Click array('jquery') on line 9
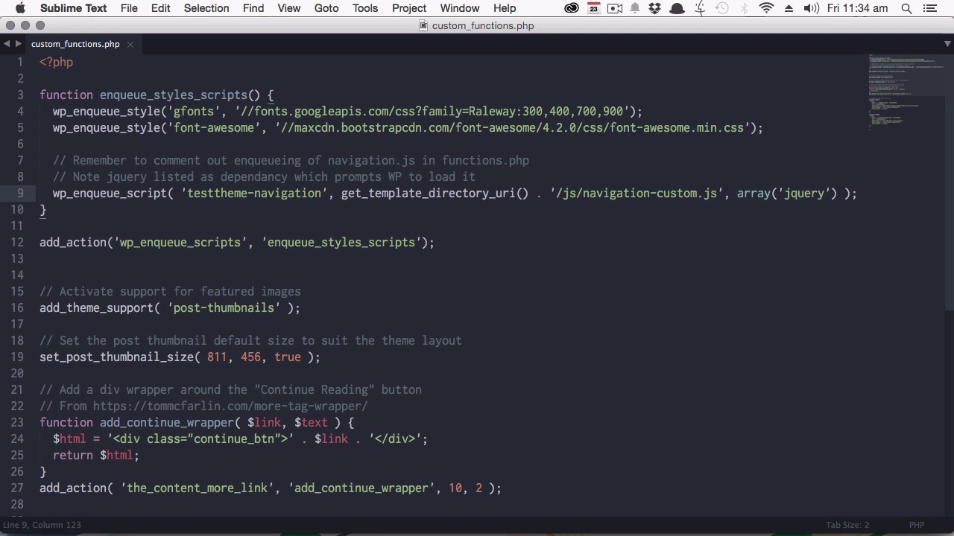 787,194
